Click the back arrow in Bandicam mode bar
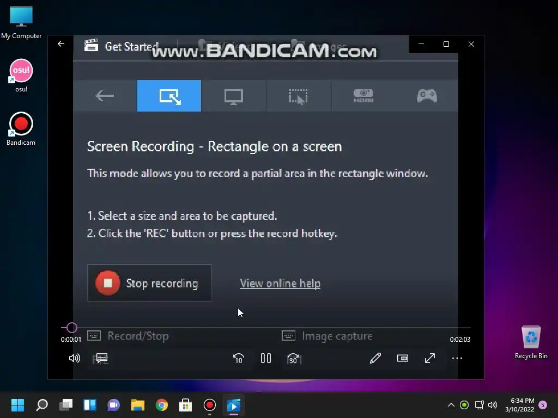The height and width of the screenshot is (418, 558). pyautogui.click(x=105, y=96)
